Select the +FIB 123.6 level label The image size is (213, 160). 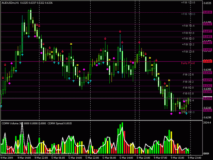[x=188, y=3]
